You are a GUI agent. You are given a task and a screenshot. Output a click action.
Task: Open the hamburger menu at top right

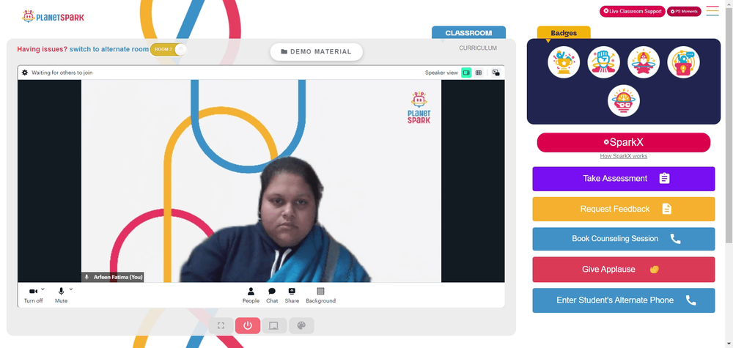point(712,11)
